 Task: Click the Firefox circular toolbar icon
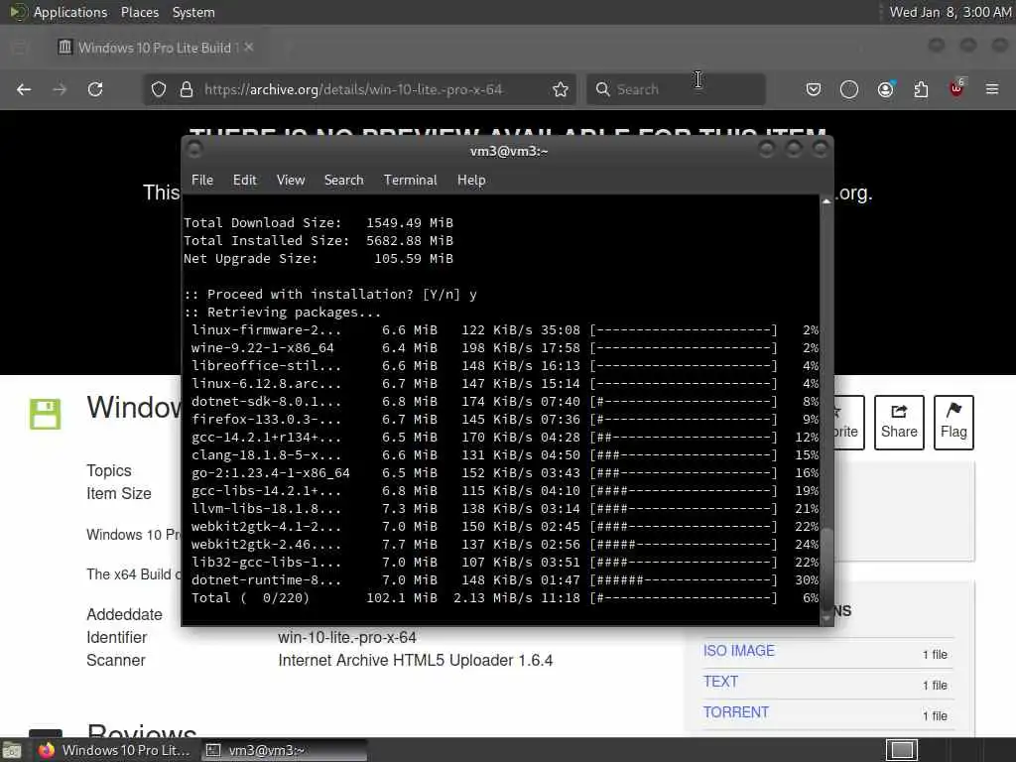pyautogui.click(x=849, y=89)
